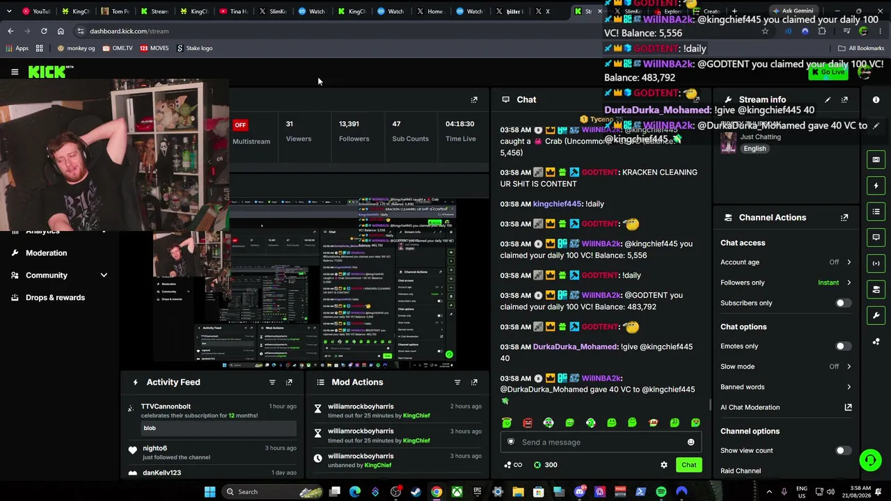Open the Stake logo bookmark
891x501 pixels.
coord(195,48)
